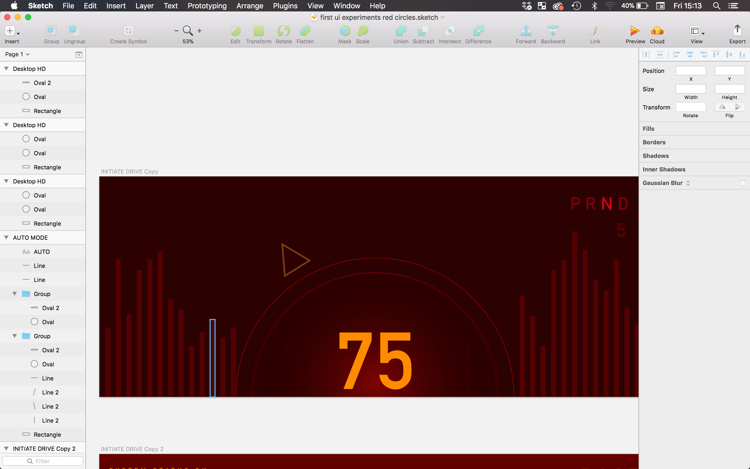The width and height of the screenshot is (750, 469).
Task: Click the Scale icon
Action: pyautogui.click(x=362, y=31)
